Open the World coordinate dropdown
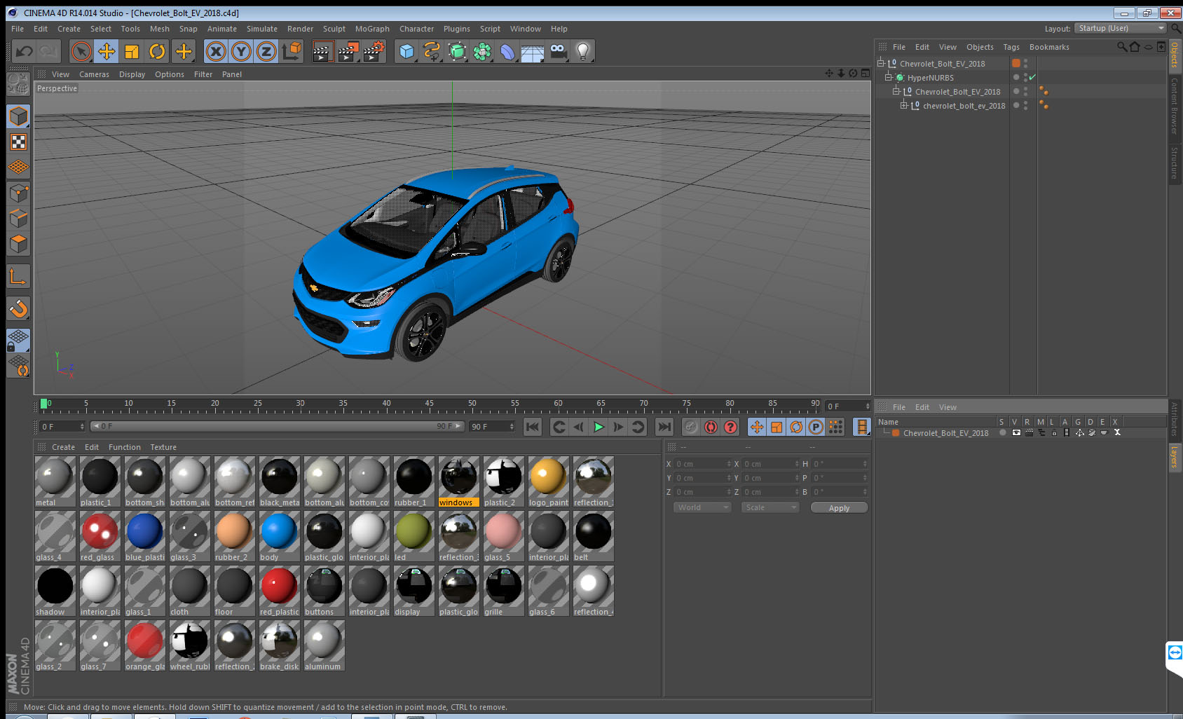This screenshot has height=719, width=1183. (x=702, y=507)
